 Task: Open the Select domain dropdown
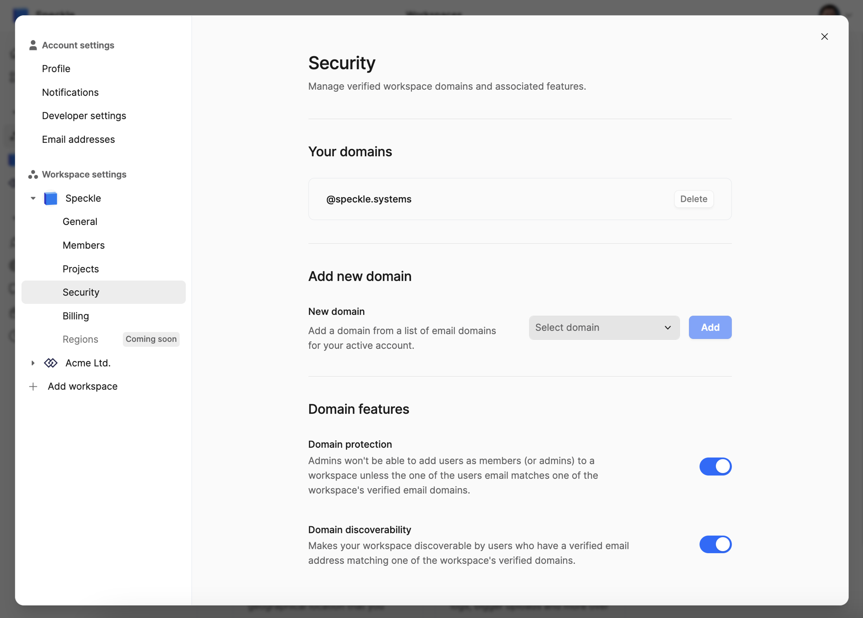604,327
